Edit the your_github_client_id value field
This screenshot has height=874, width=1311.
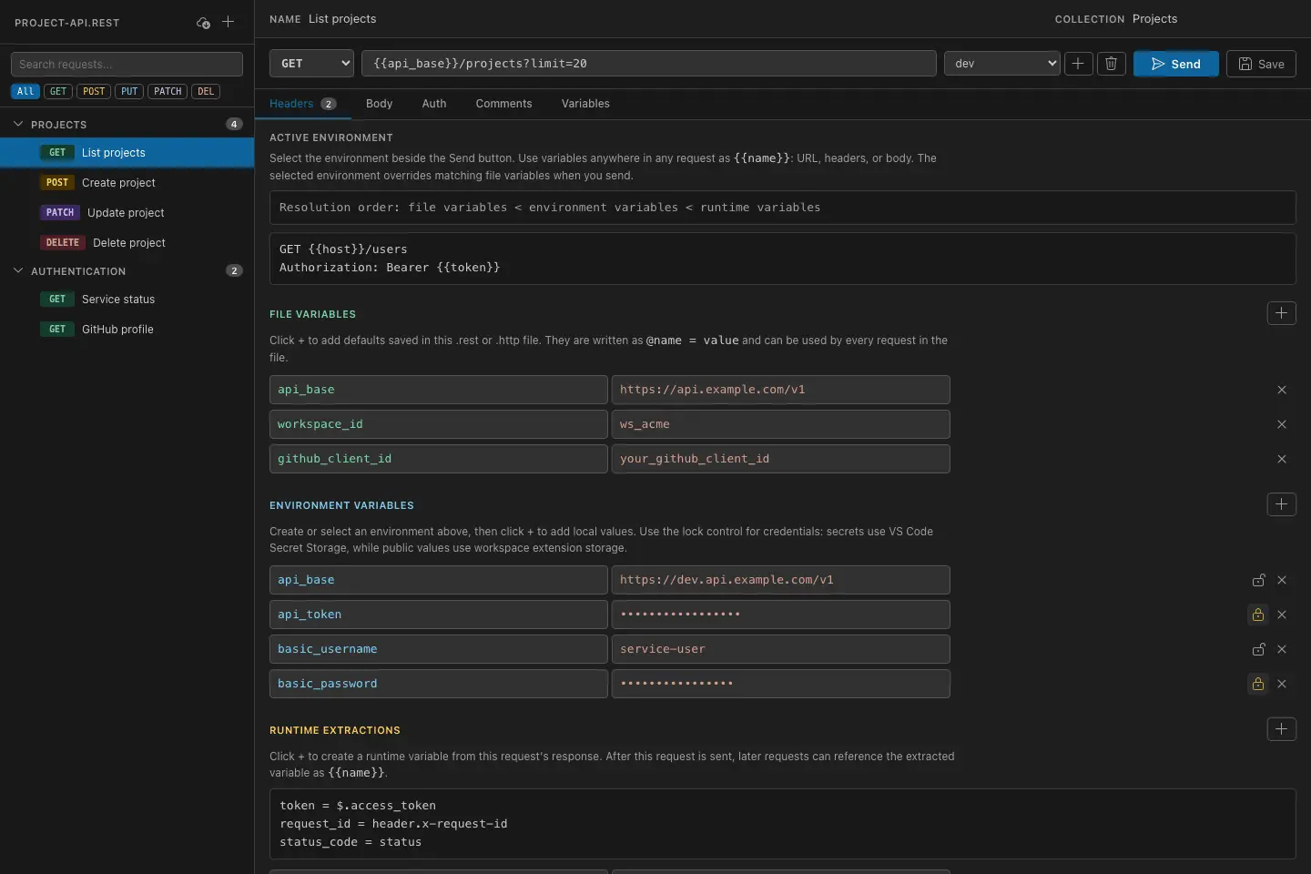pyautogui.click(x=780, y=459)
